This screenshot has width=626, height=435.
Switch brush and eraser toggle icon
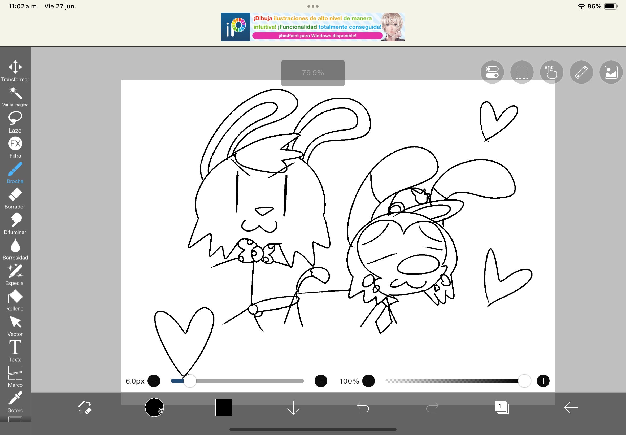click(x=85, y=407)
